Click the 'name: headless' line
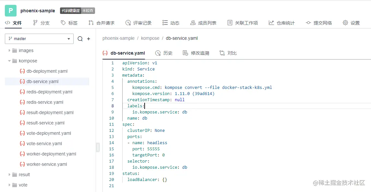 coord(148,143)
